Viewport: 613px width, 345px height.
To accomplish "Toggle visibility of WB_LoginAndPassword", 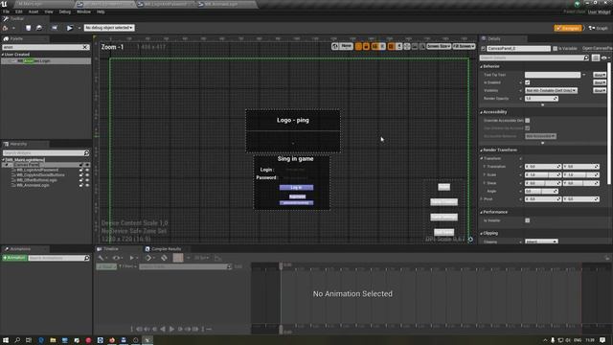I will click(87, 171).
